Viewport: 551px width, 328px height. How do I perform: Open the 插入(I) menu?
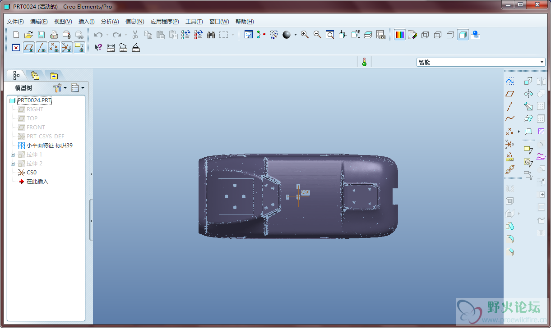(86, 22)
